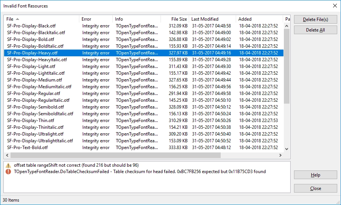Open Help for invalid font resources

(315, 175)
